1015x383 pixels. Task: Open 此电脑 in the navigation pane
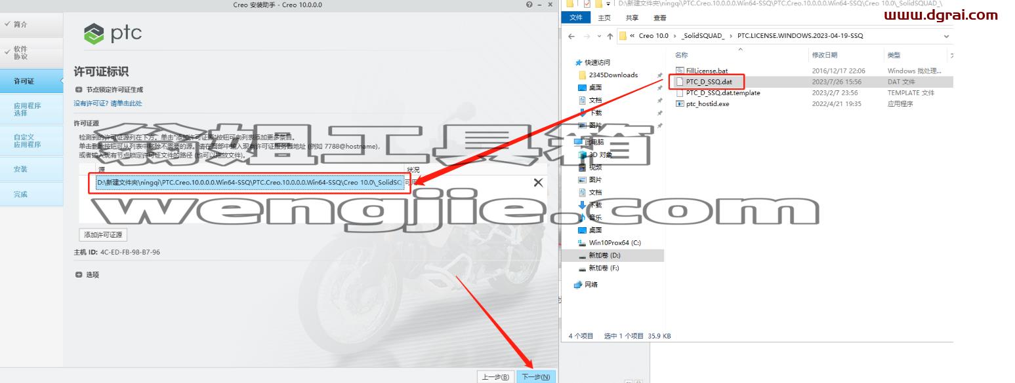595,141
